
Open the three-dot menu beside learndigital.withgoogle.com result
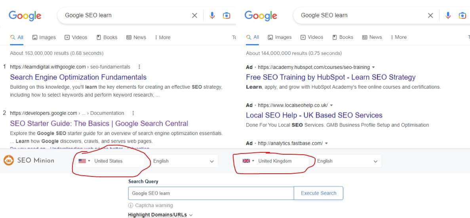pos(139,67)
